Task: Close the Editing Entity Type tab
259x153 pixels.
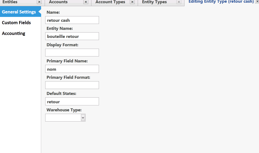Action: [x=257, y=2]
